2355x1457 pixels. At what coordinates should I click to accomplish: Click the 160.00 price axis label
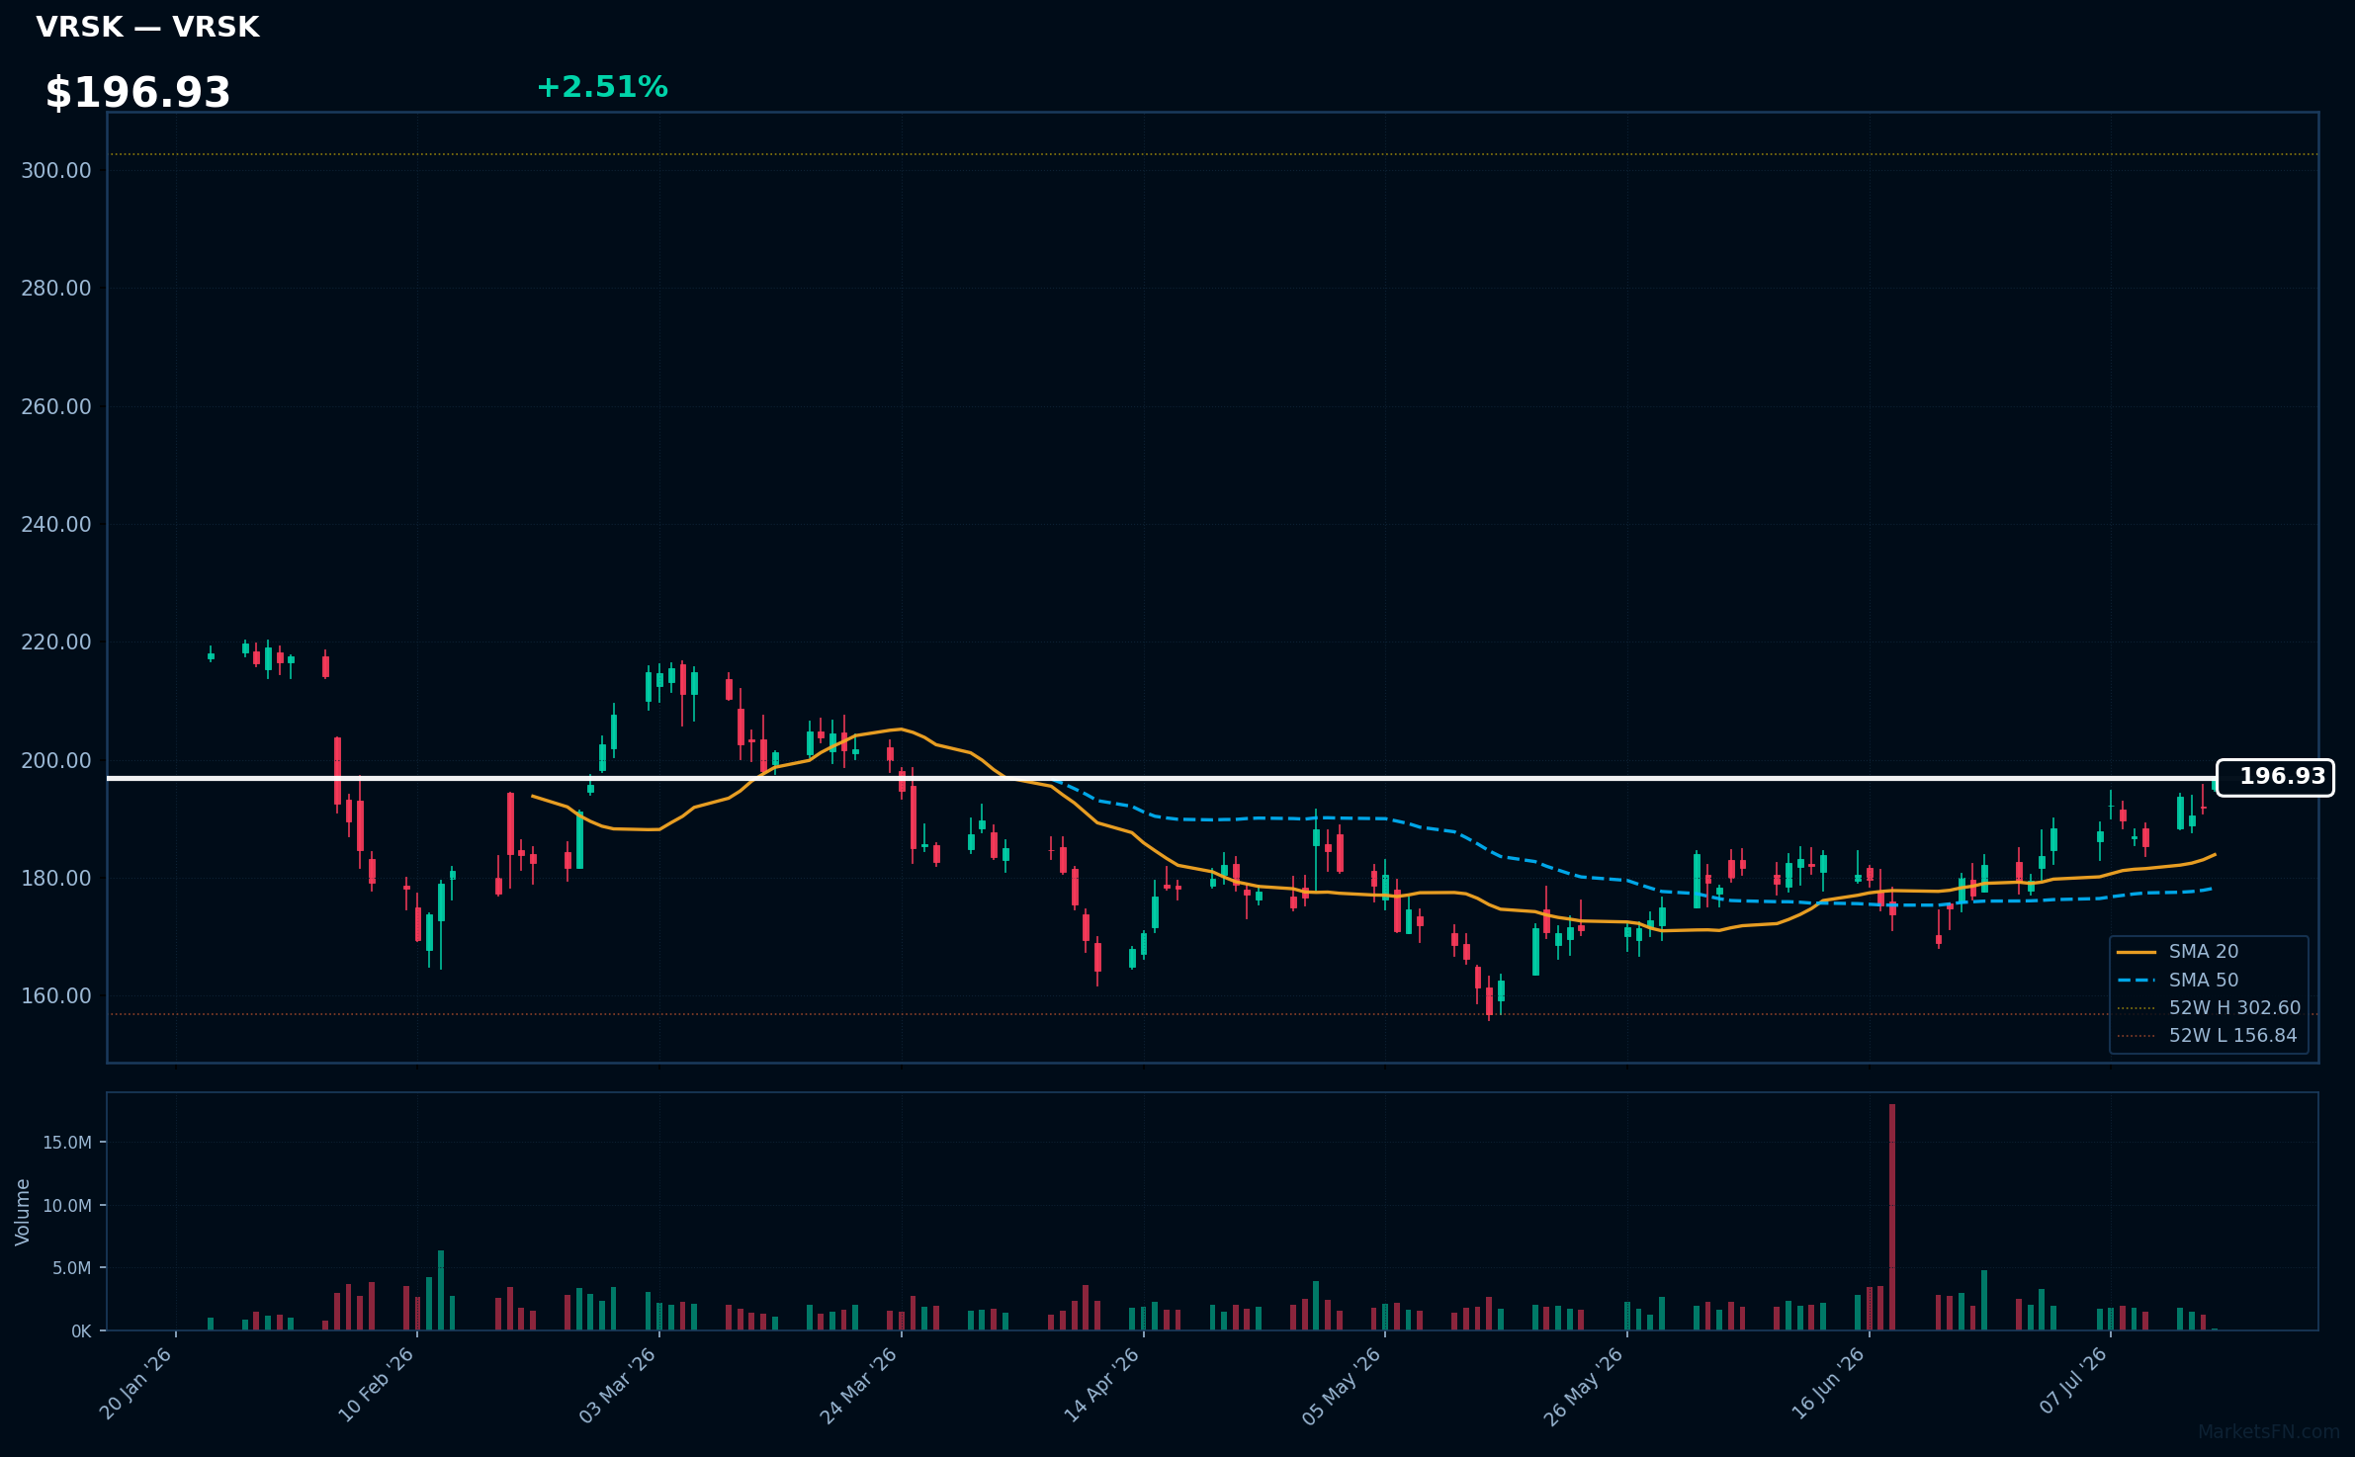(56, 996)
